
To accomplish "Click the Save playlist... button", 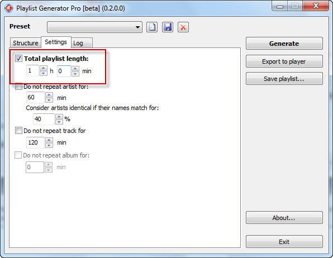I will (284, 79).
